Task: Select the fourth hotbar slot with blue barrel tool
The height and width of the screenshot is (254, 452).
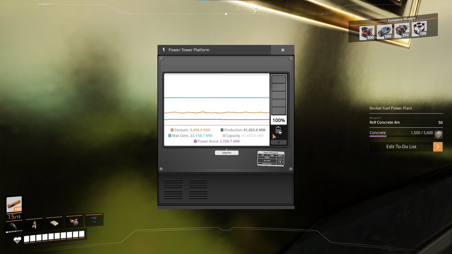Action: (x=74, y=221)
